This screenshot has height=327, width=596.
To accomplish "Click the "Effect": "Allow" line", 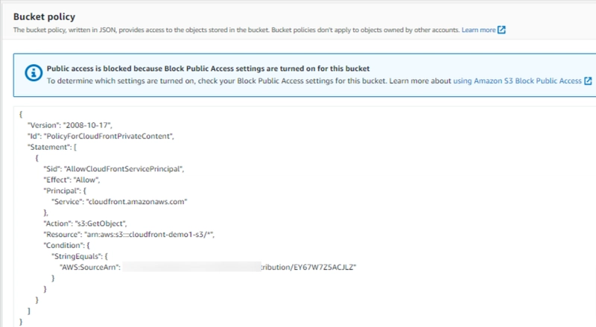I will coord(72,180).
